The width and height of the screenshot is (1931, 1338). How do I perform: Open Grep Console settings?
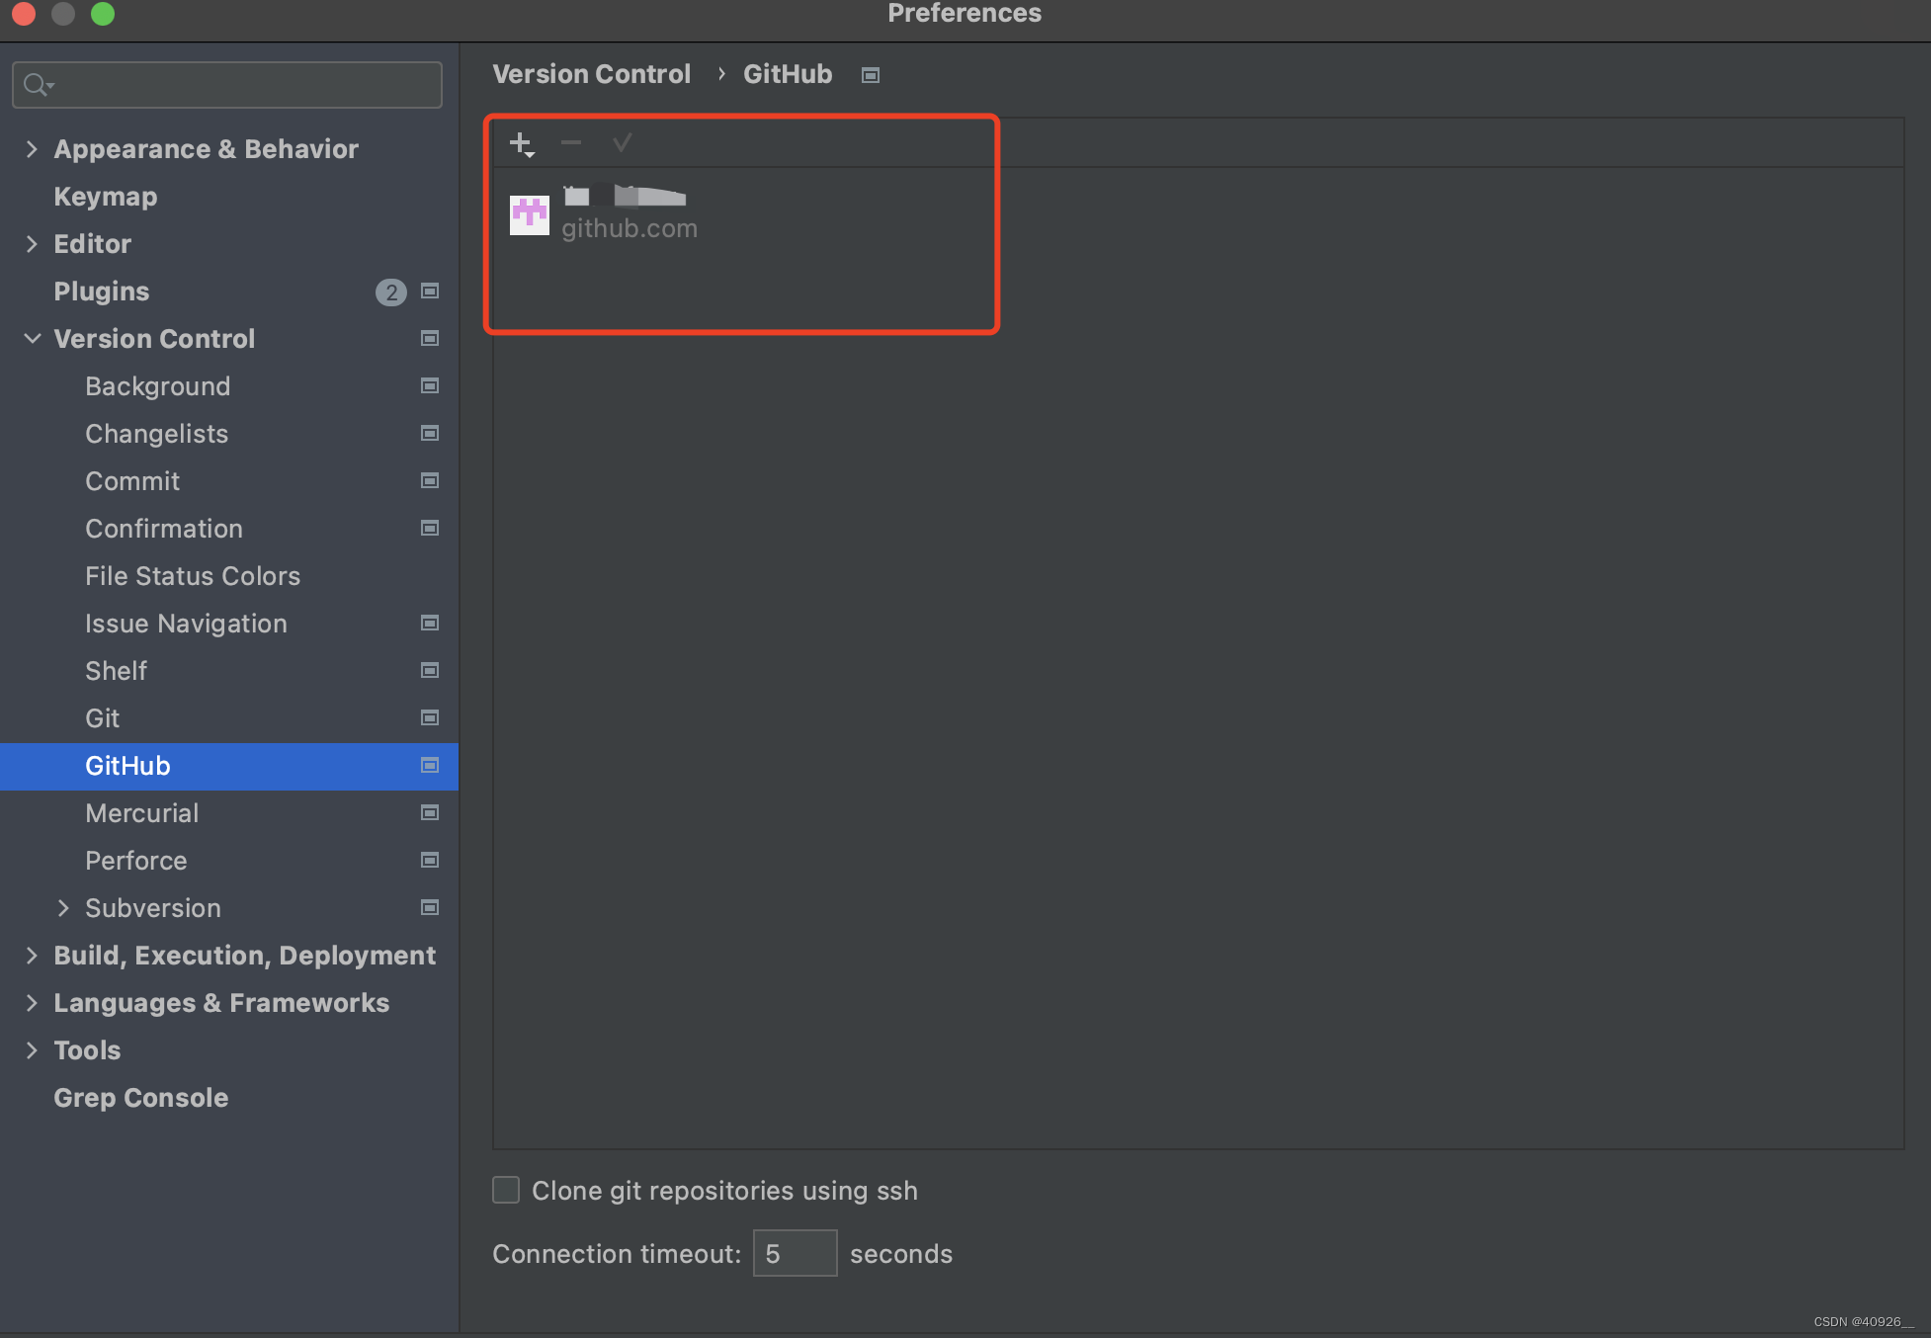[140, 1098]
